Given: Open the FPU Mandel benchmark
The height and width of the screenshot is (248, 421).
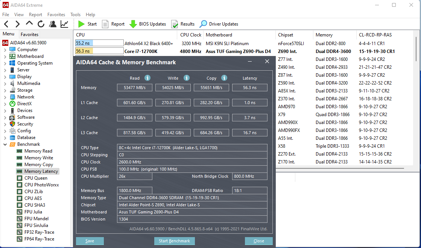Looking at the screenshot, I should [x=36, y=219].
